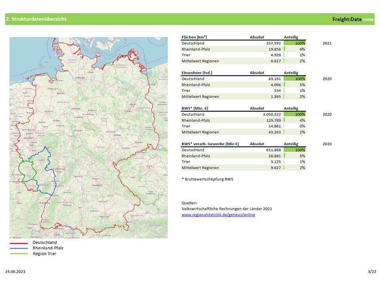Click the green 100% bar in Flächen table
This screenshot has height=285, width=380.
pos(294,43)
